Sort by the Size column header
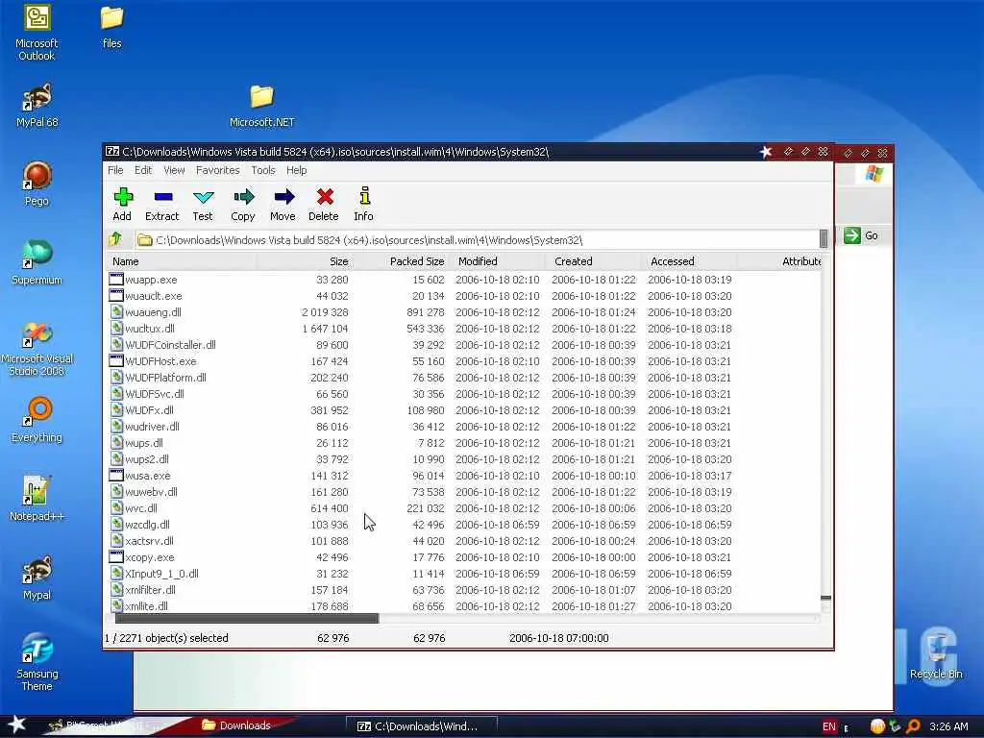 304,261
